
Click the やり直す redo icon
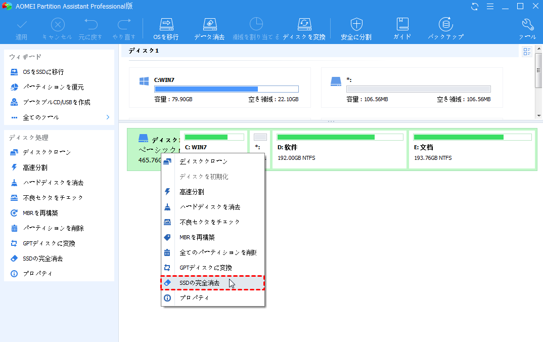(124, 24)
